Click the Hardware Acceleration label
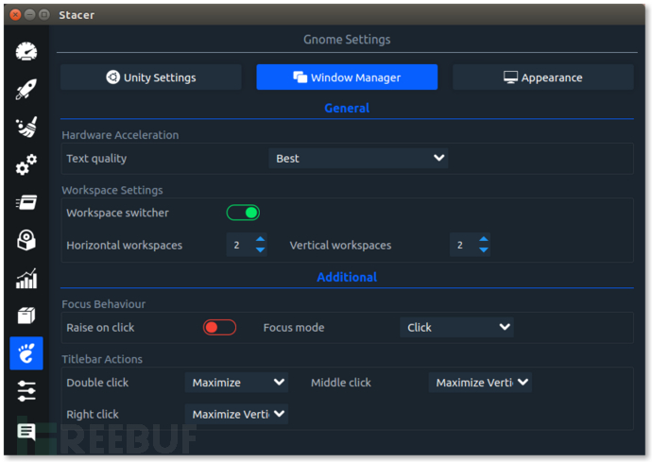The width and height of the screenshot is (652, 462). (x=120, y=135)
